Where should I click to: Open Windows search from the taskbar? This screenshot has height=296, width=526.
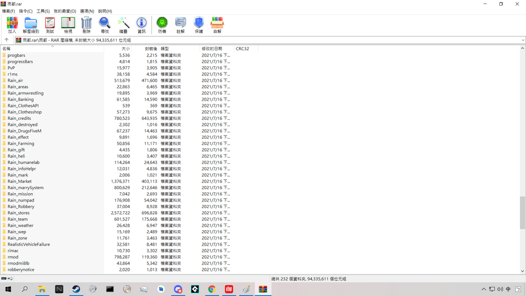click(25, 289)
